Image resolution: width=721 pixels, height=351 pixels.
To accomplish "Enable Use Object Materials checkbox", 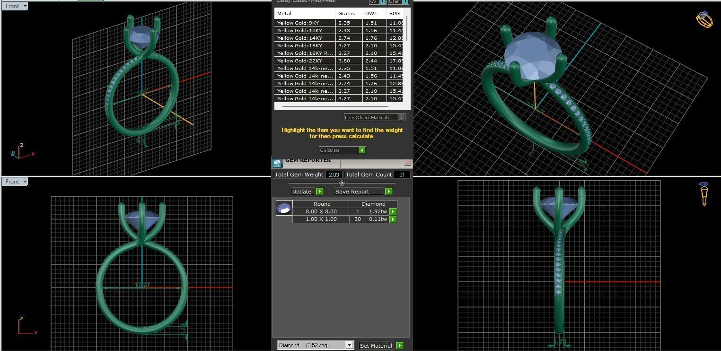I will (402, 117).
